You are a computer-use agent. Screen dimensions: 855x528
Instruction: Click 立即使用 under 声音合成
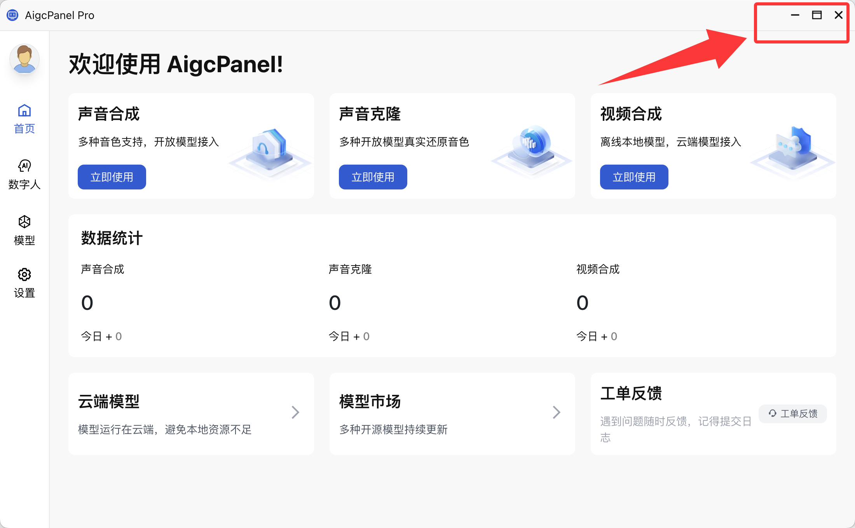tap(112, 177)
